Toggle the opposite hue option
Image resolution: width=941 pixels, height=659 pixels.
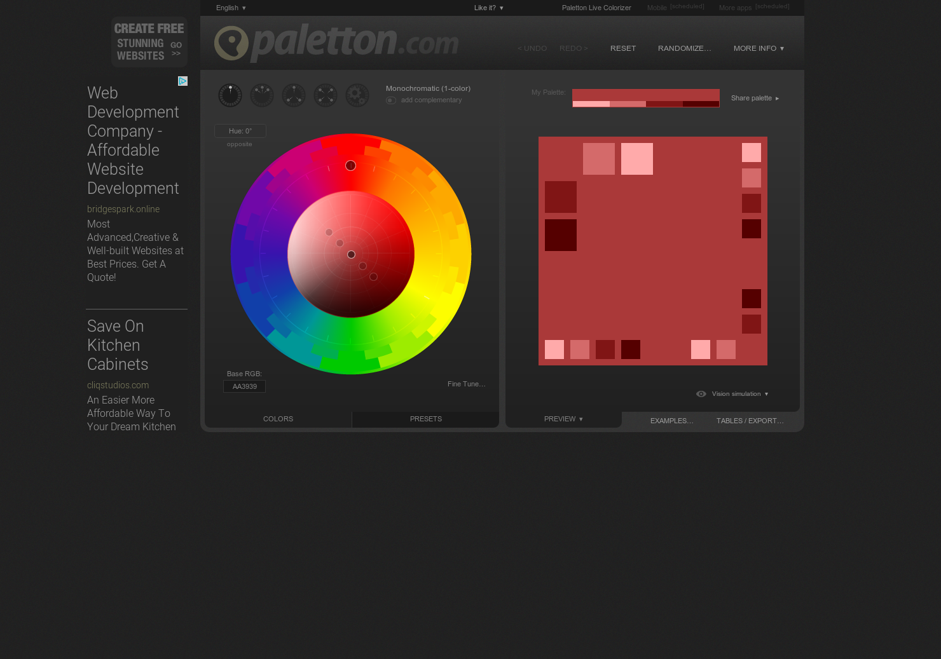[239, 144]
